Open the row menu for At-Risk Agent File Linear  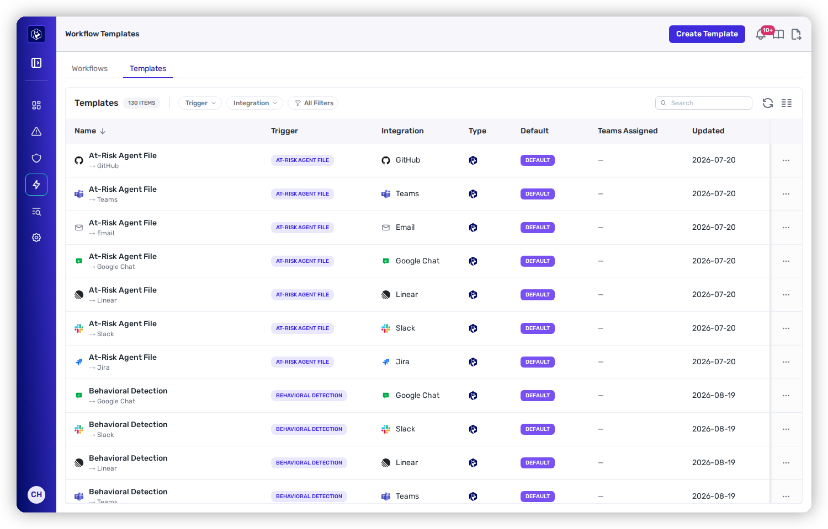786,295
